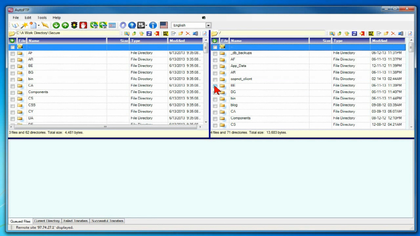Go up one level in local pane
Screen dimensions: 420x236
coord(134,34)
